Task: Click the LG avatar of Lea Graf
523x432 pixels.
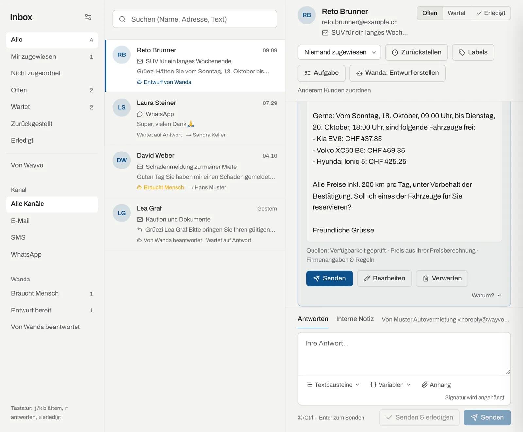Action: point(122,213)
